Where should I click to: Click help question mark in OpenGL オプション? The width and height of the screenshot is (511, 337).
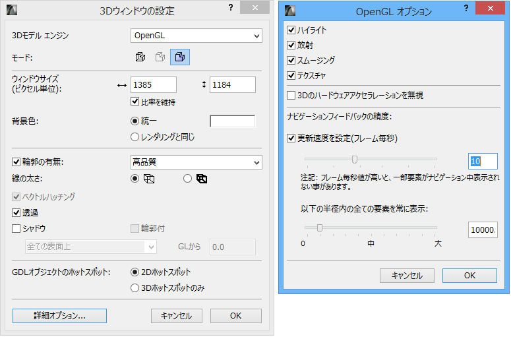point(466,8)
